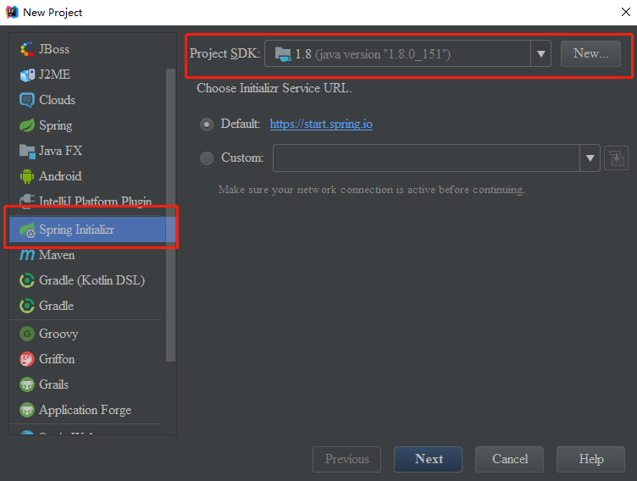Click the JBoss icon in project list

(27, 49)
